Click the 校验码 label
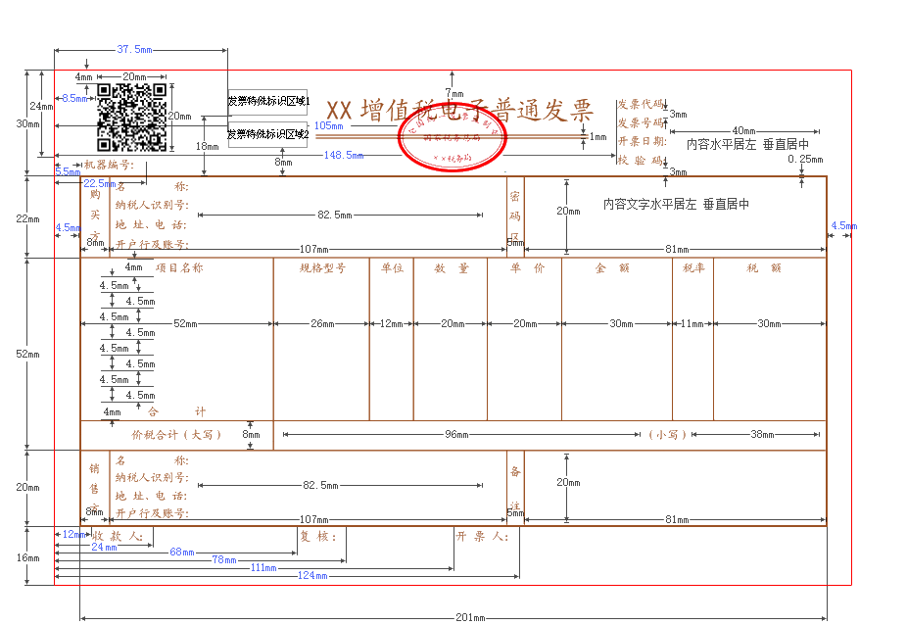 640,160
